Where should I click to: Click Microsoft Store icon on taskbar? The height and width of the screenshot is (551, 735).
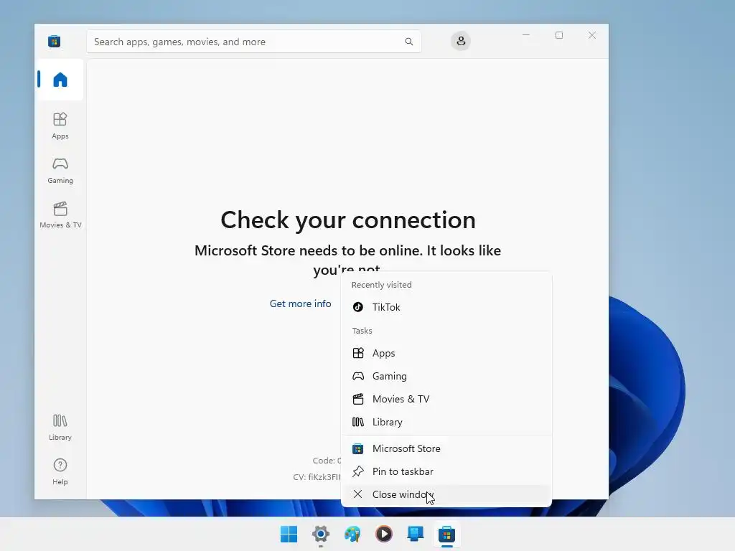coord(446,534)
